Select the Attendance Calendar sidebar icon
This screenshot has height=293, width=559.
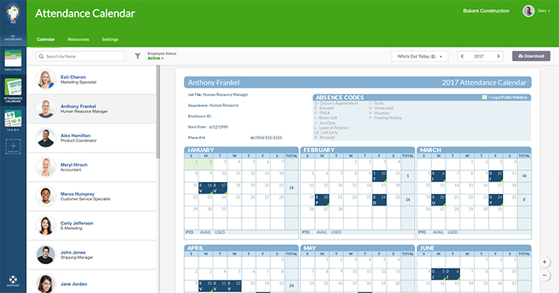(x=13, y=90)
